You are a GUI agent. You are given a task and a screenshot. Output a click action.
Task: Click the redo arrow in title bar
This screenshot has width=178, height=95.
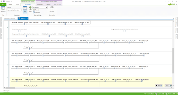[9, 2]
